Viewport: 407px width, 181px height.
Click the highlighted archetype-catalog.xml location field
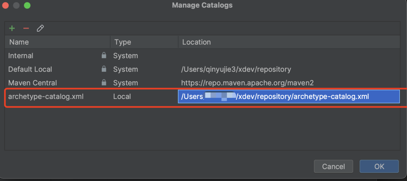coord(288,97)
